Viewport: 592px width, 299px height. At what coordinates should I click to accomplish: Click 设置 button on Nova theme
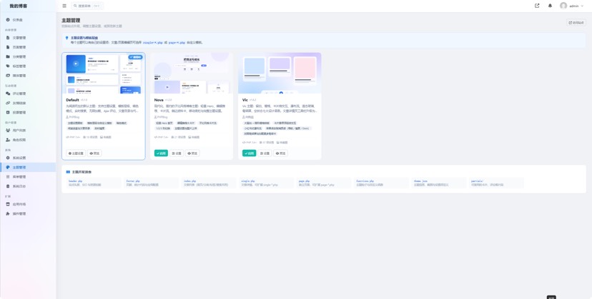(x=177, y=153)
